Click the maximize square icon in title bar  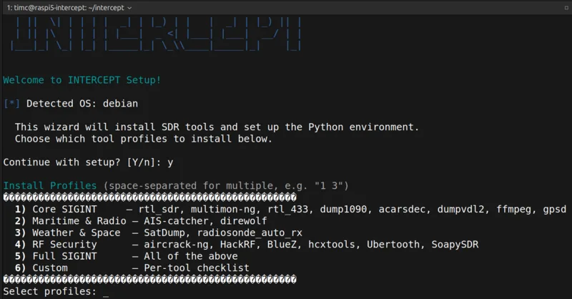(x=566, y=8)
